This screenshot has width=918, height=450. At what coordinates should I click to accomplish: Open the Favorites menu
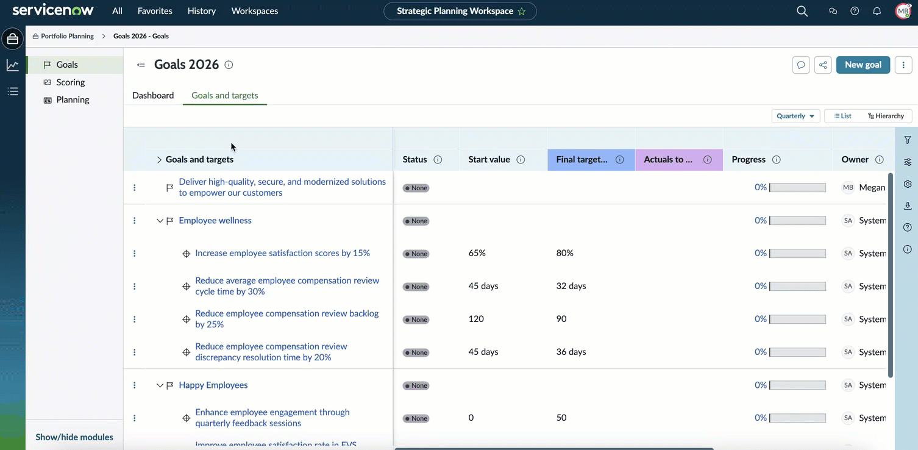[155, 11]
